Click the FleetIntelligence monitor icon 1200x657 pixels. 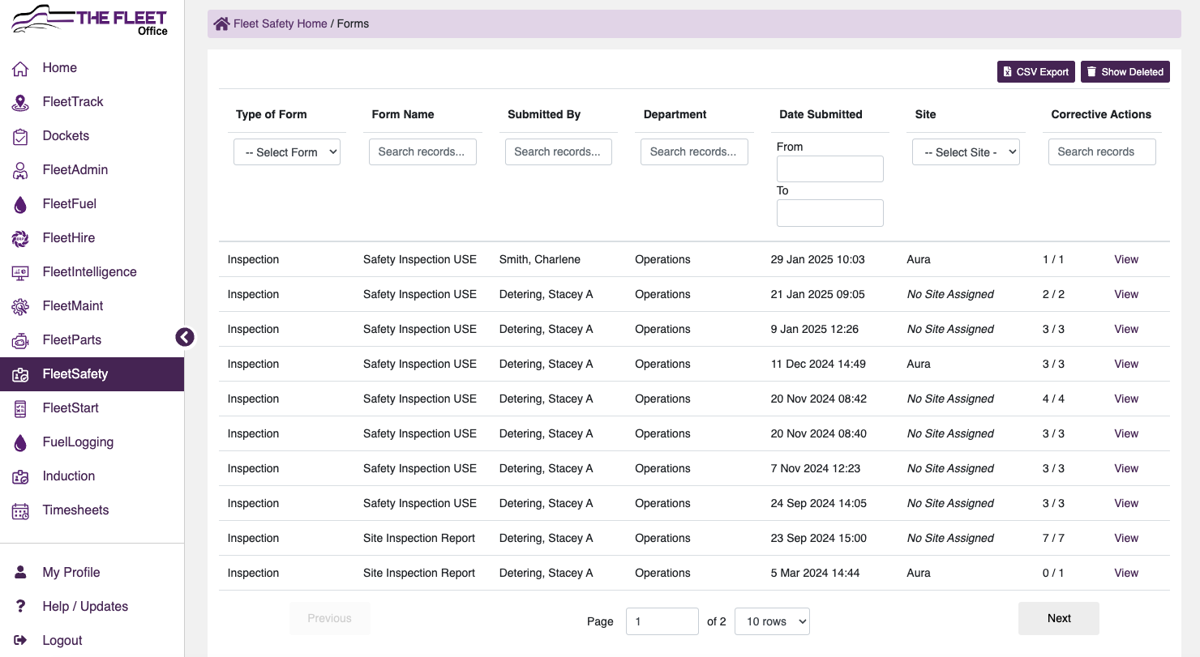(21, 272)
